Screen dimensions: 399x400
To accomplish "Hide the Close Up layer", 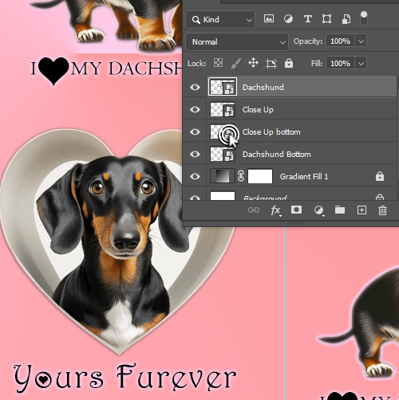I will coord(195,109).
